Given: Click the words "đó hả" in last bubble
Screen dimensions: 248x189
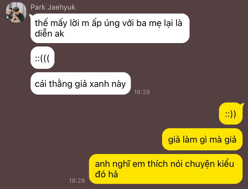Looking at the screenshot, I should [106, 174].
